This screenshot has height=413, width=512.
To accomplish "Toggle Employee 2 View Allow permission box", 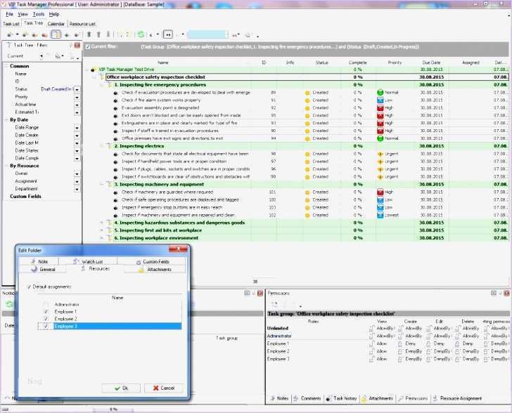I will point(371,351).
